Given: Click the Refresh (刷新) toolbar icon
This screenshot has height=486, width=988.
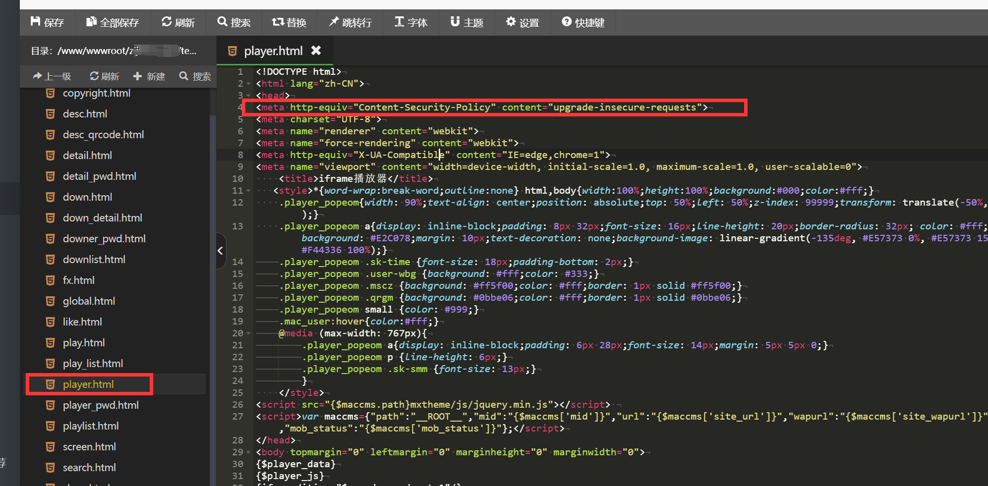Looking at the screenshot, I should click(178, 22).
